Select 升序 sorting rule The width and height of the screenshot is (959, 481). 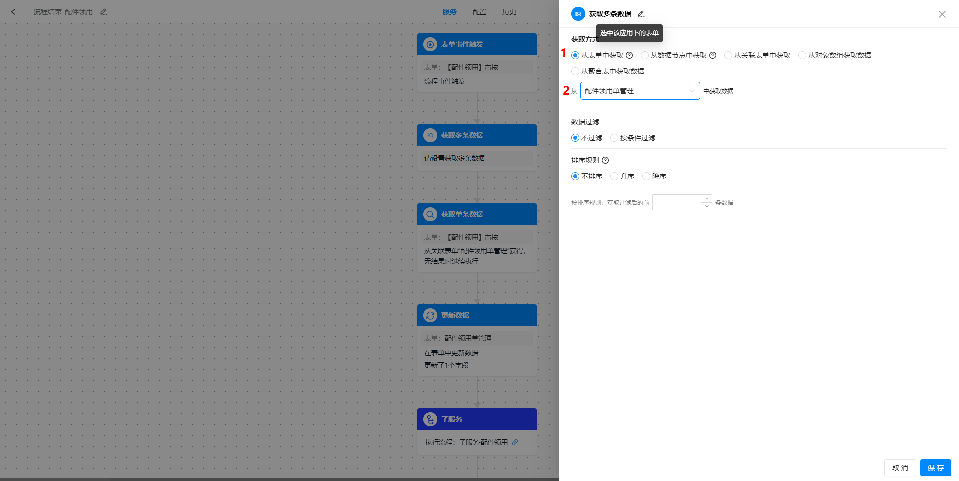[614, 176]
